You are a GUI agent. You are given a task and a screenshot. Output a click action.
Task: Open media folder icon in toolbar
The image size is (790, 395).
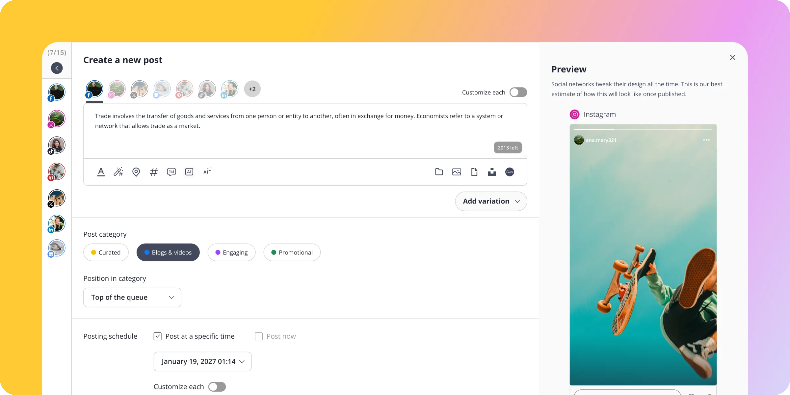439,172
